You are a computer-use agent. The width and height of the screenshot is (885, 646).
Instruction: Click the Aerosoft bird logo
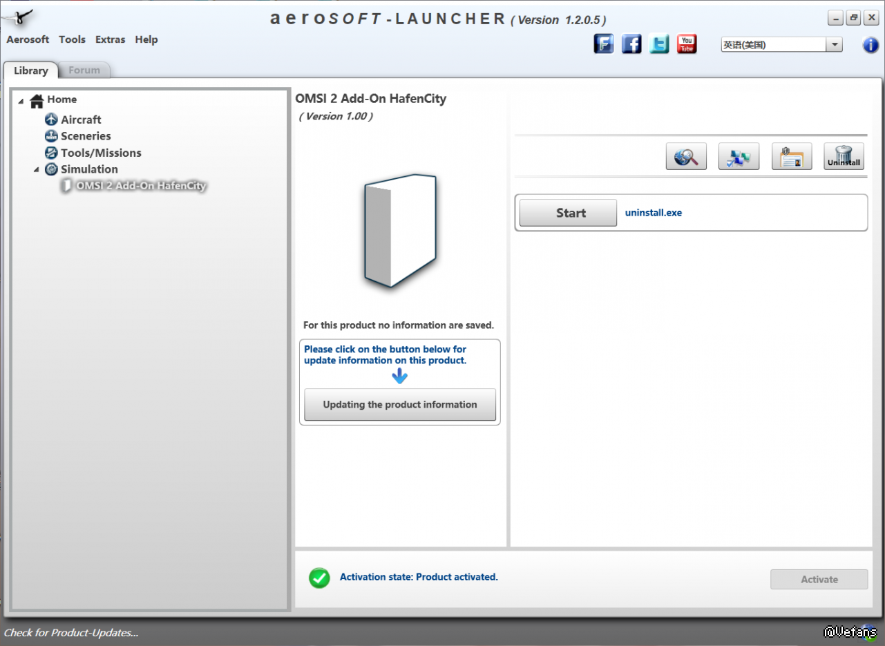point(18,17)
